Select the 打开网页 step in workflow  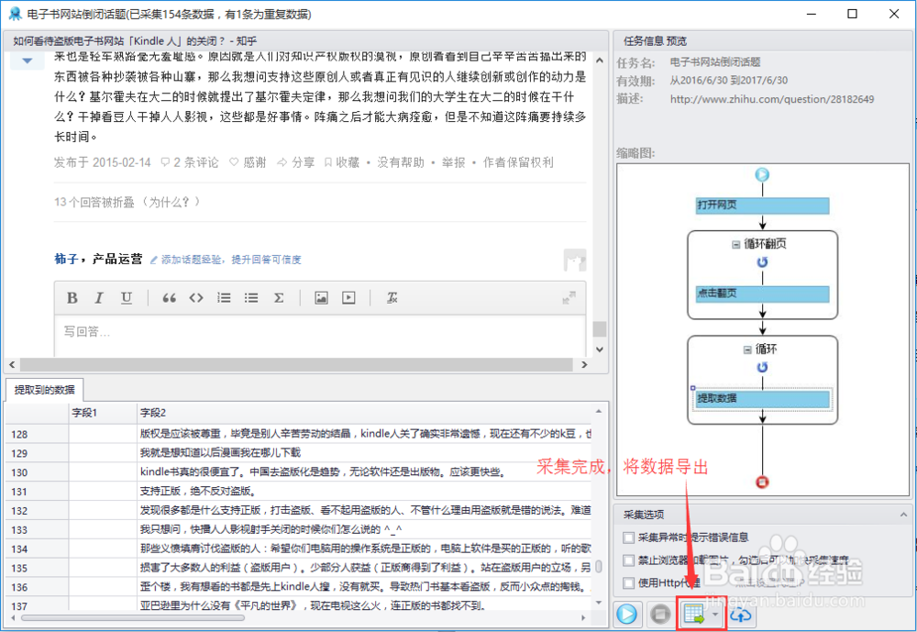click(x=762, y=205)
